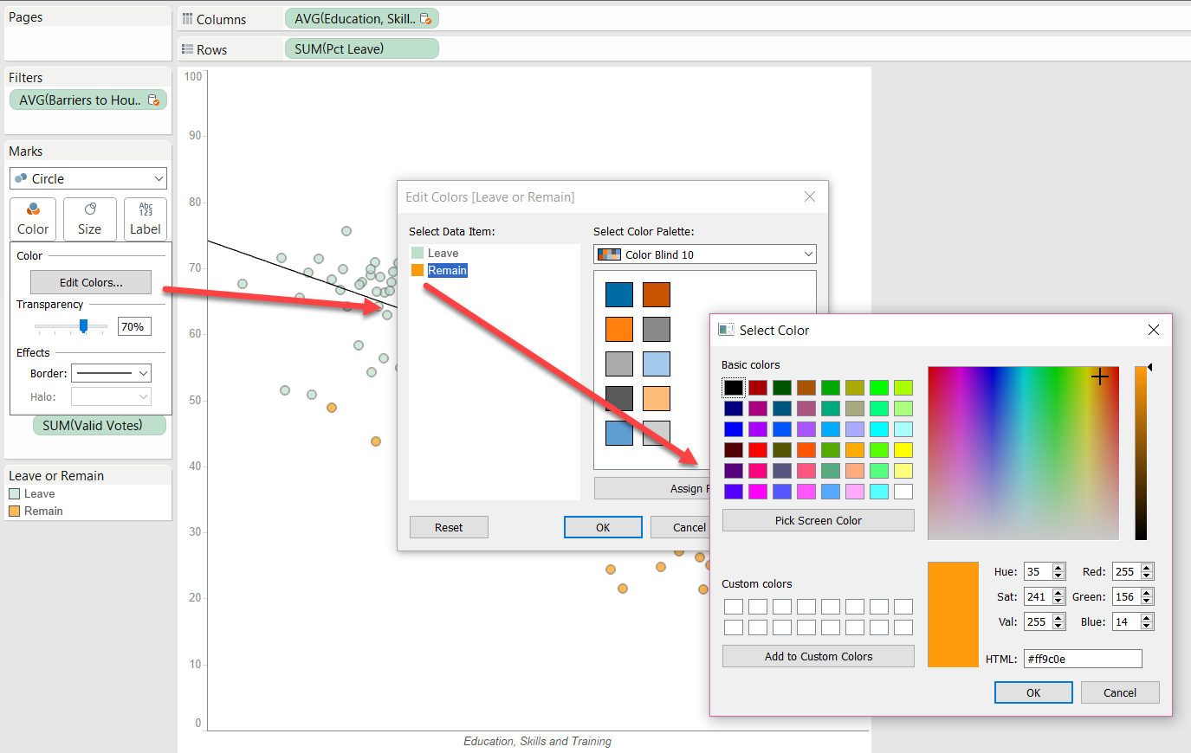This screenshot has height=753, width=1191.
Task: Click the Hue value field
Action: point(1038,571)
